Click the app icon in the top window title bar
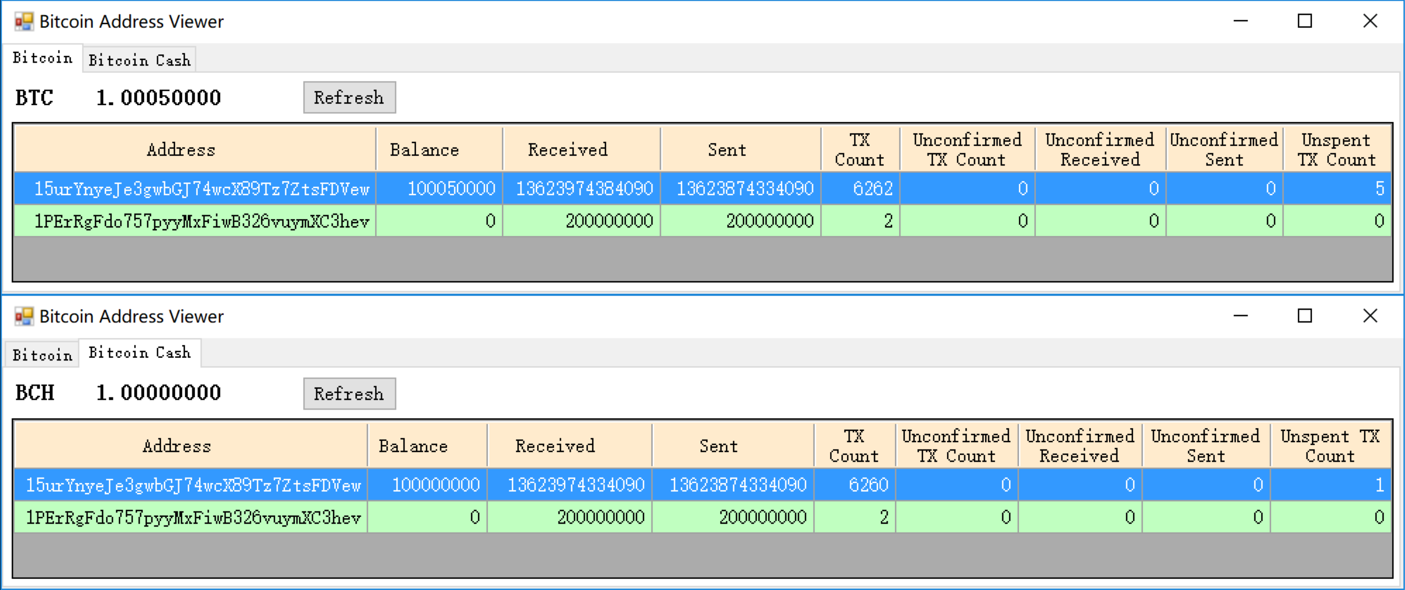Viewport: 1405px width, 590px height. [24, 21]
